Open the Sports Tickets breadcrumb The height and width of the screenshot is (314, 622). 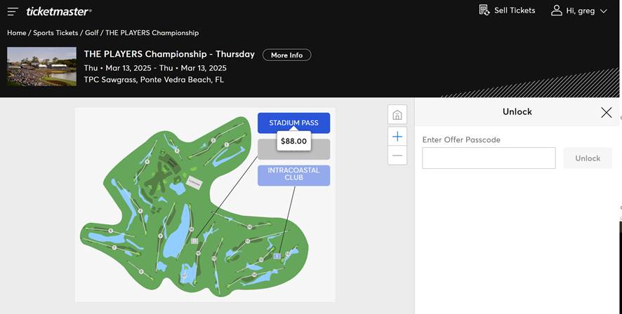(x=55, y=33)
